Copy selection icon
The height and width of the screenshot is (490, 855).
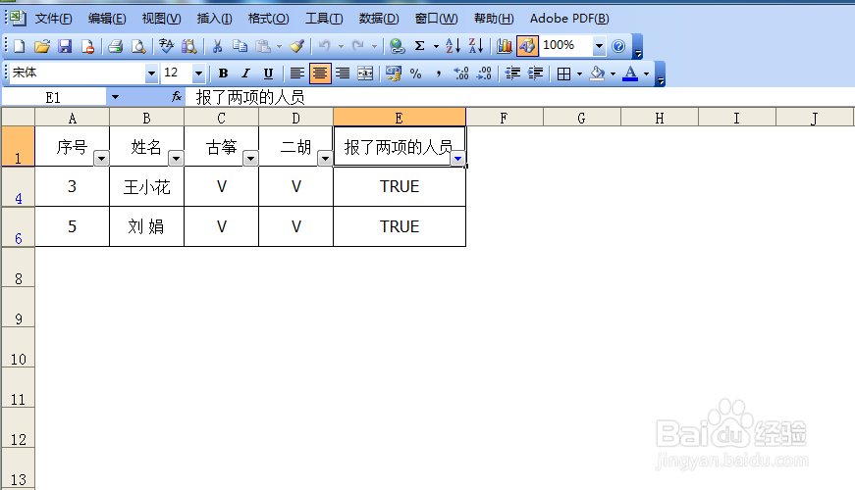(x=240, y=46)
